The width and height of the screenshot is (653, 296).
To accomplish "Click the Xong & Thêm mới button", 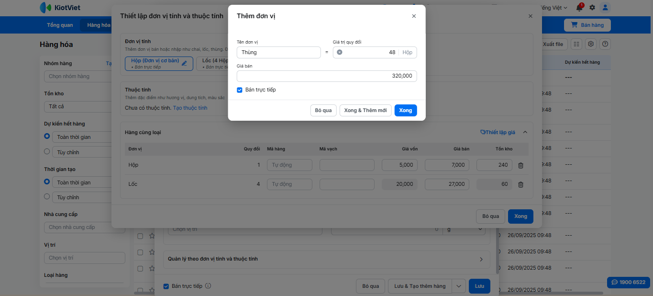I will pos(365,111).
